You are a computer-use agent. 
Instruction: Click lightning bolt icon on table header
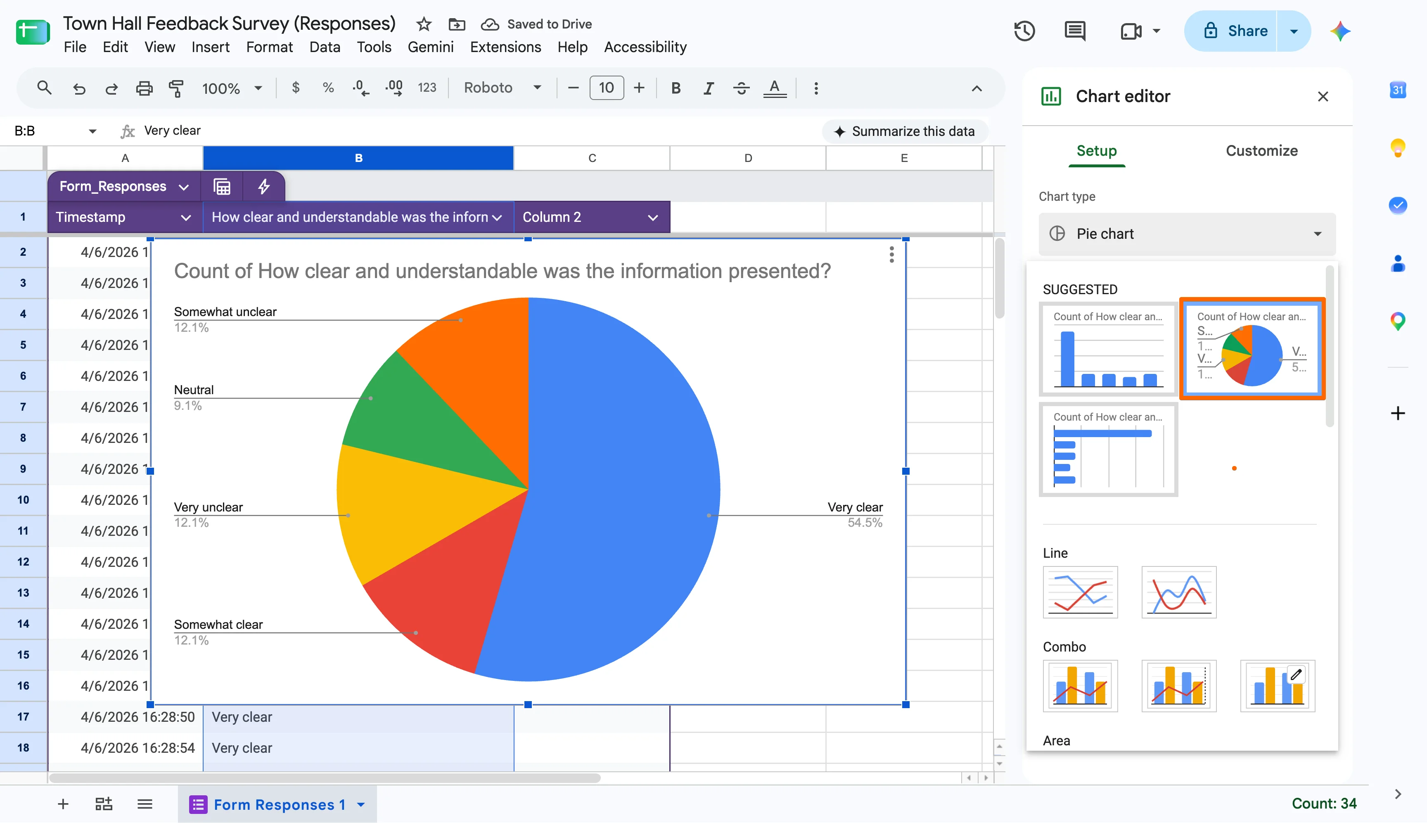(264, 186)
